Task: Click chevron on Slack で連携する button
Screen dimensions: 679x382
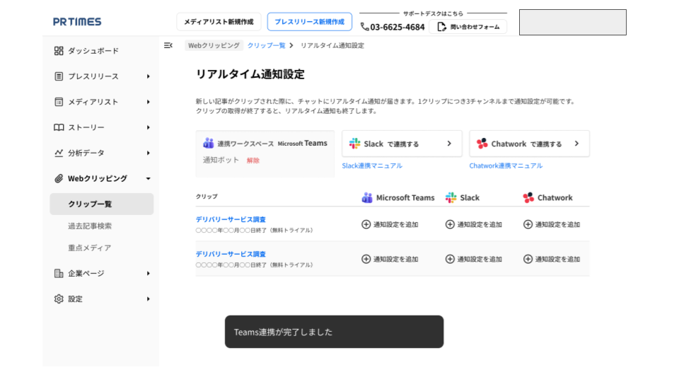Action: (x=449, y=144)
